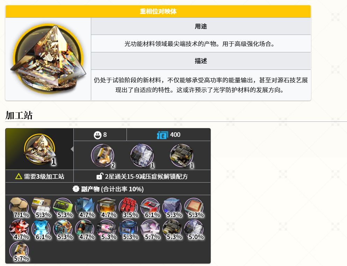This screenshot has width=347, height=266.
Task: Click the 加工站 section heading
Action: click(x=19, y=115)
